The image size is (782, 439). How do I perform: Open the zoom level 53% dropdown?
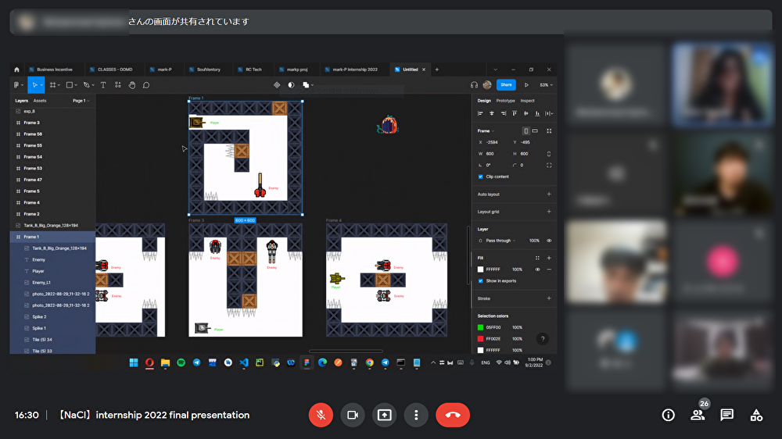pos(547,85)
